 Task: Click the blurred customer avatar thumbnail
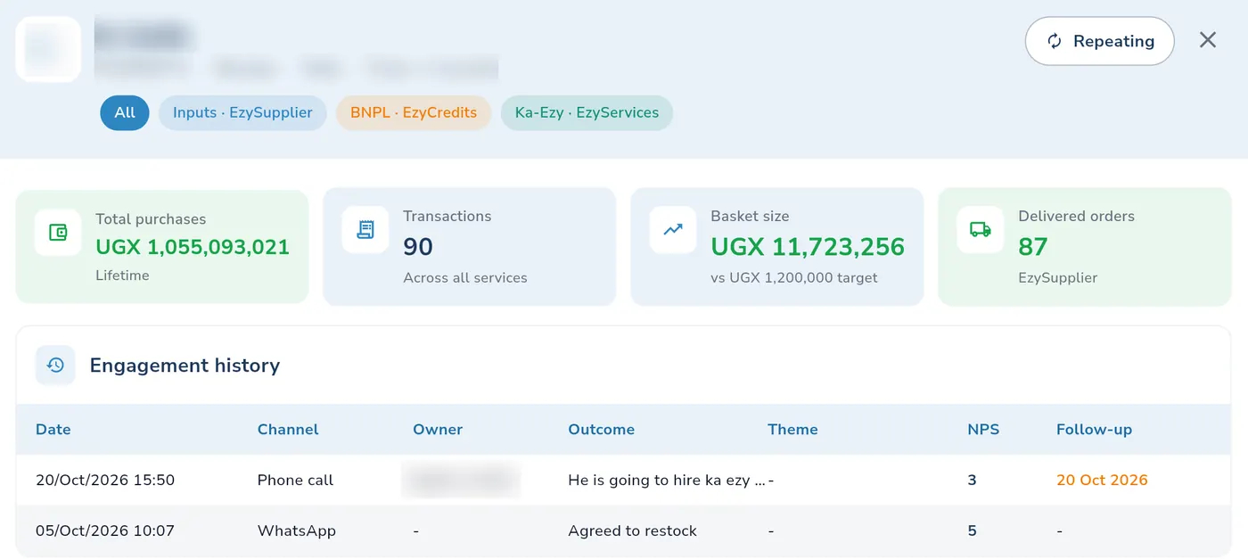(x=48, y=49)
